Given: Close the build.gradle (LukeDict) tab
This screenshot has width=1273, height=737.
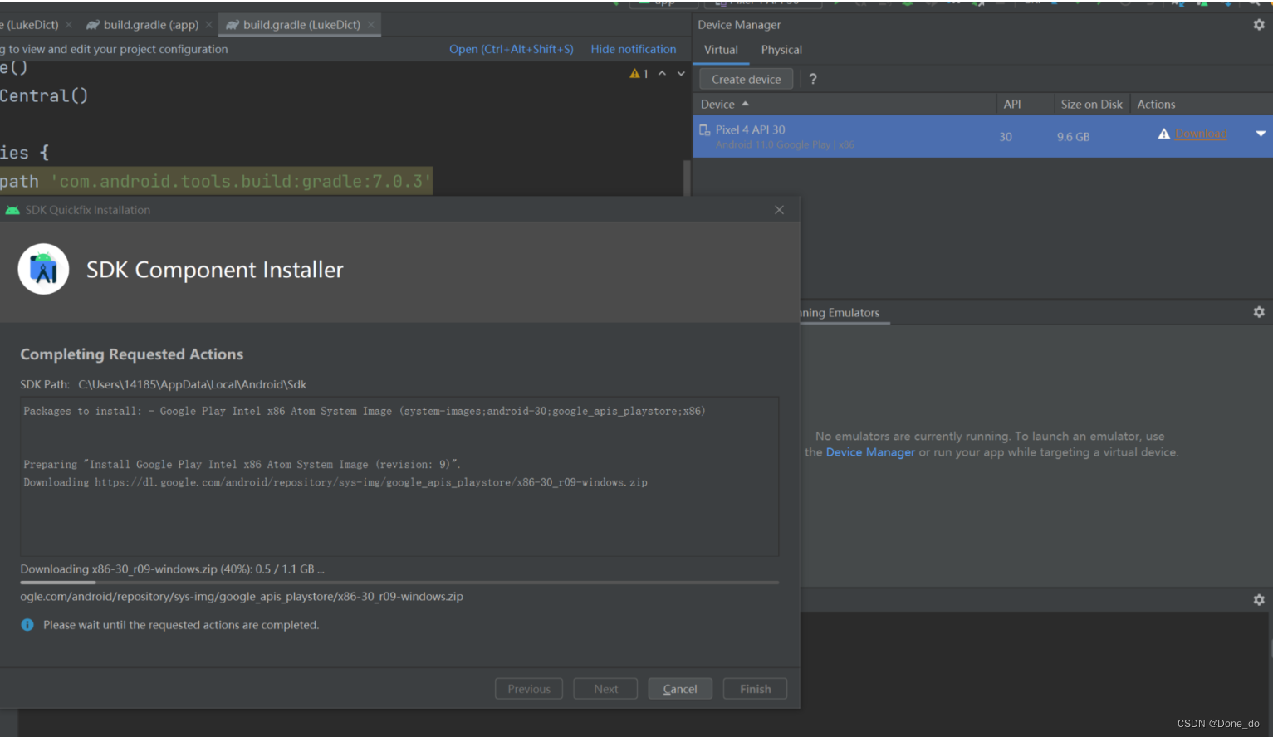Looking at the screenshot, I should 371,25.
